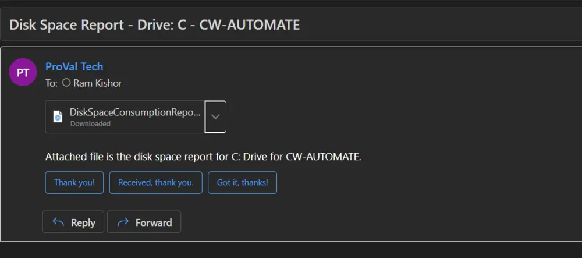This screenshot has width=582, height=258.
Task: Click the email subject Disk Space Report
Action: [x=154, y=25]
